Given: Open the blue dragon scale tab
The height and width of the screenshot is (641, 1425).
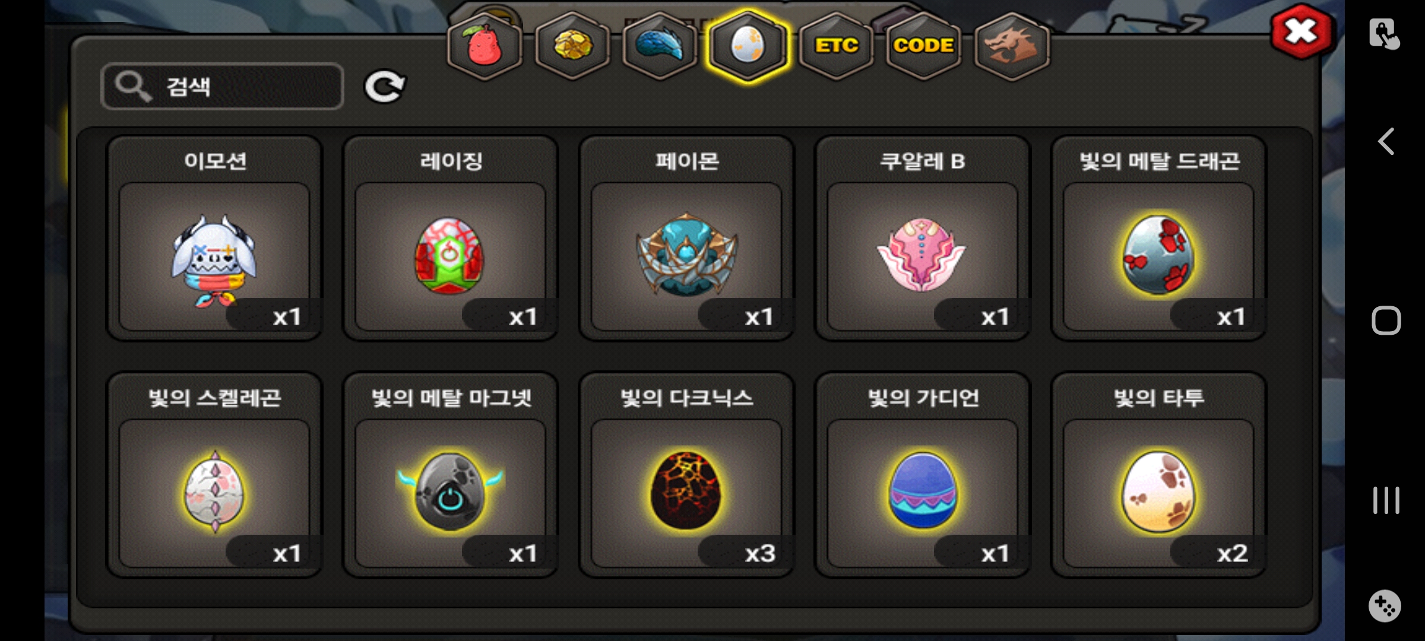Looking at the screenshot, I should (x=660, y=46).
